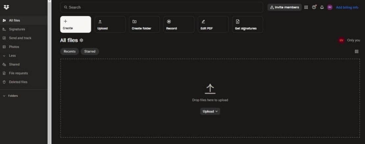Click the Create button
The height and width of the screenshot is (144, 365).
(76, 24)
